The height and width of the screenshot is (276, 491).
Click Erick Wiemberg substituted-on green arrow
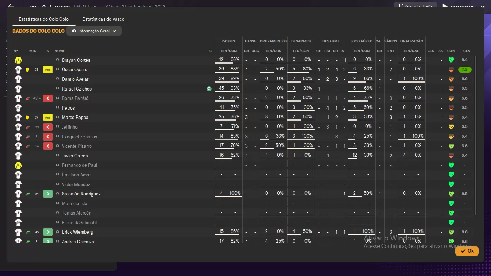(x=48, y=232)
